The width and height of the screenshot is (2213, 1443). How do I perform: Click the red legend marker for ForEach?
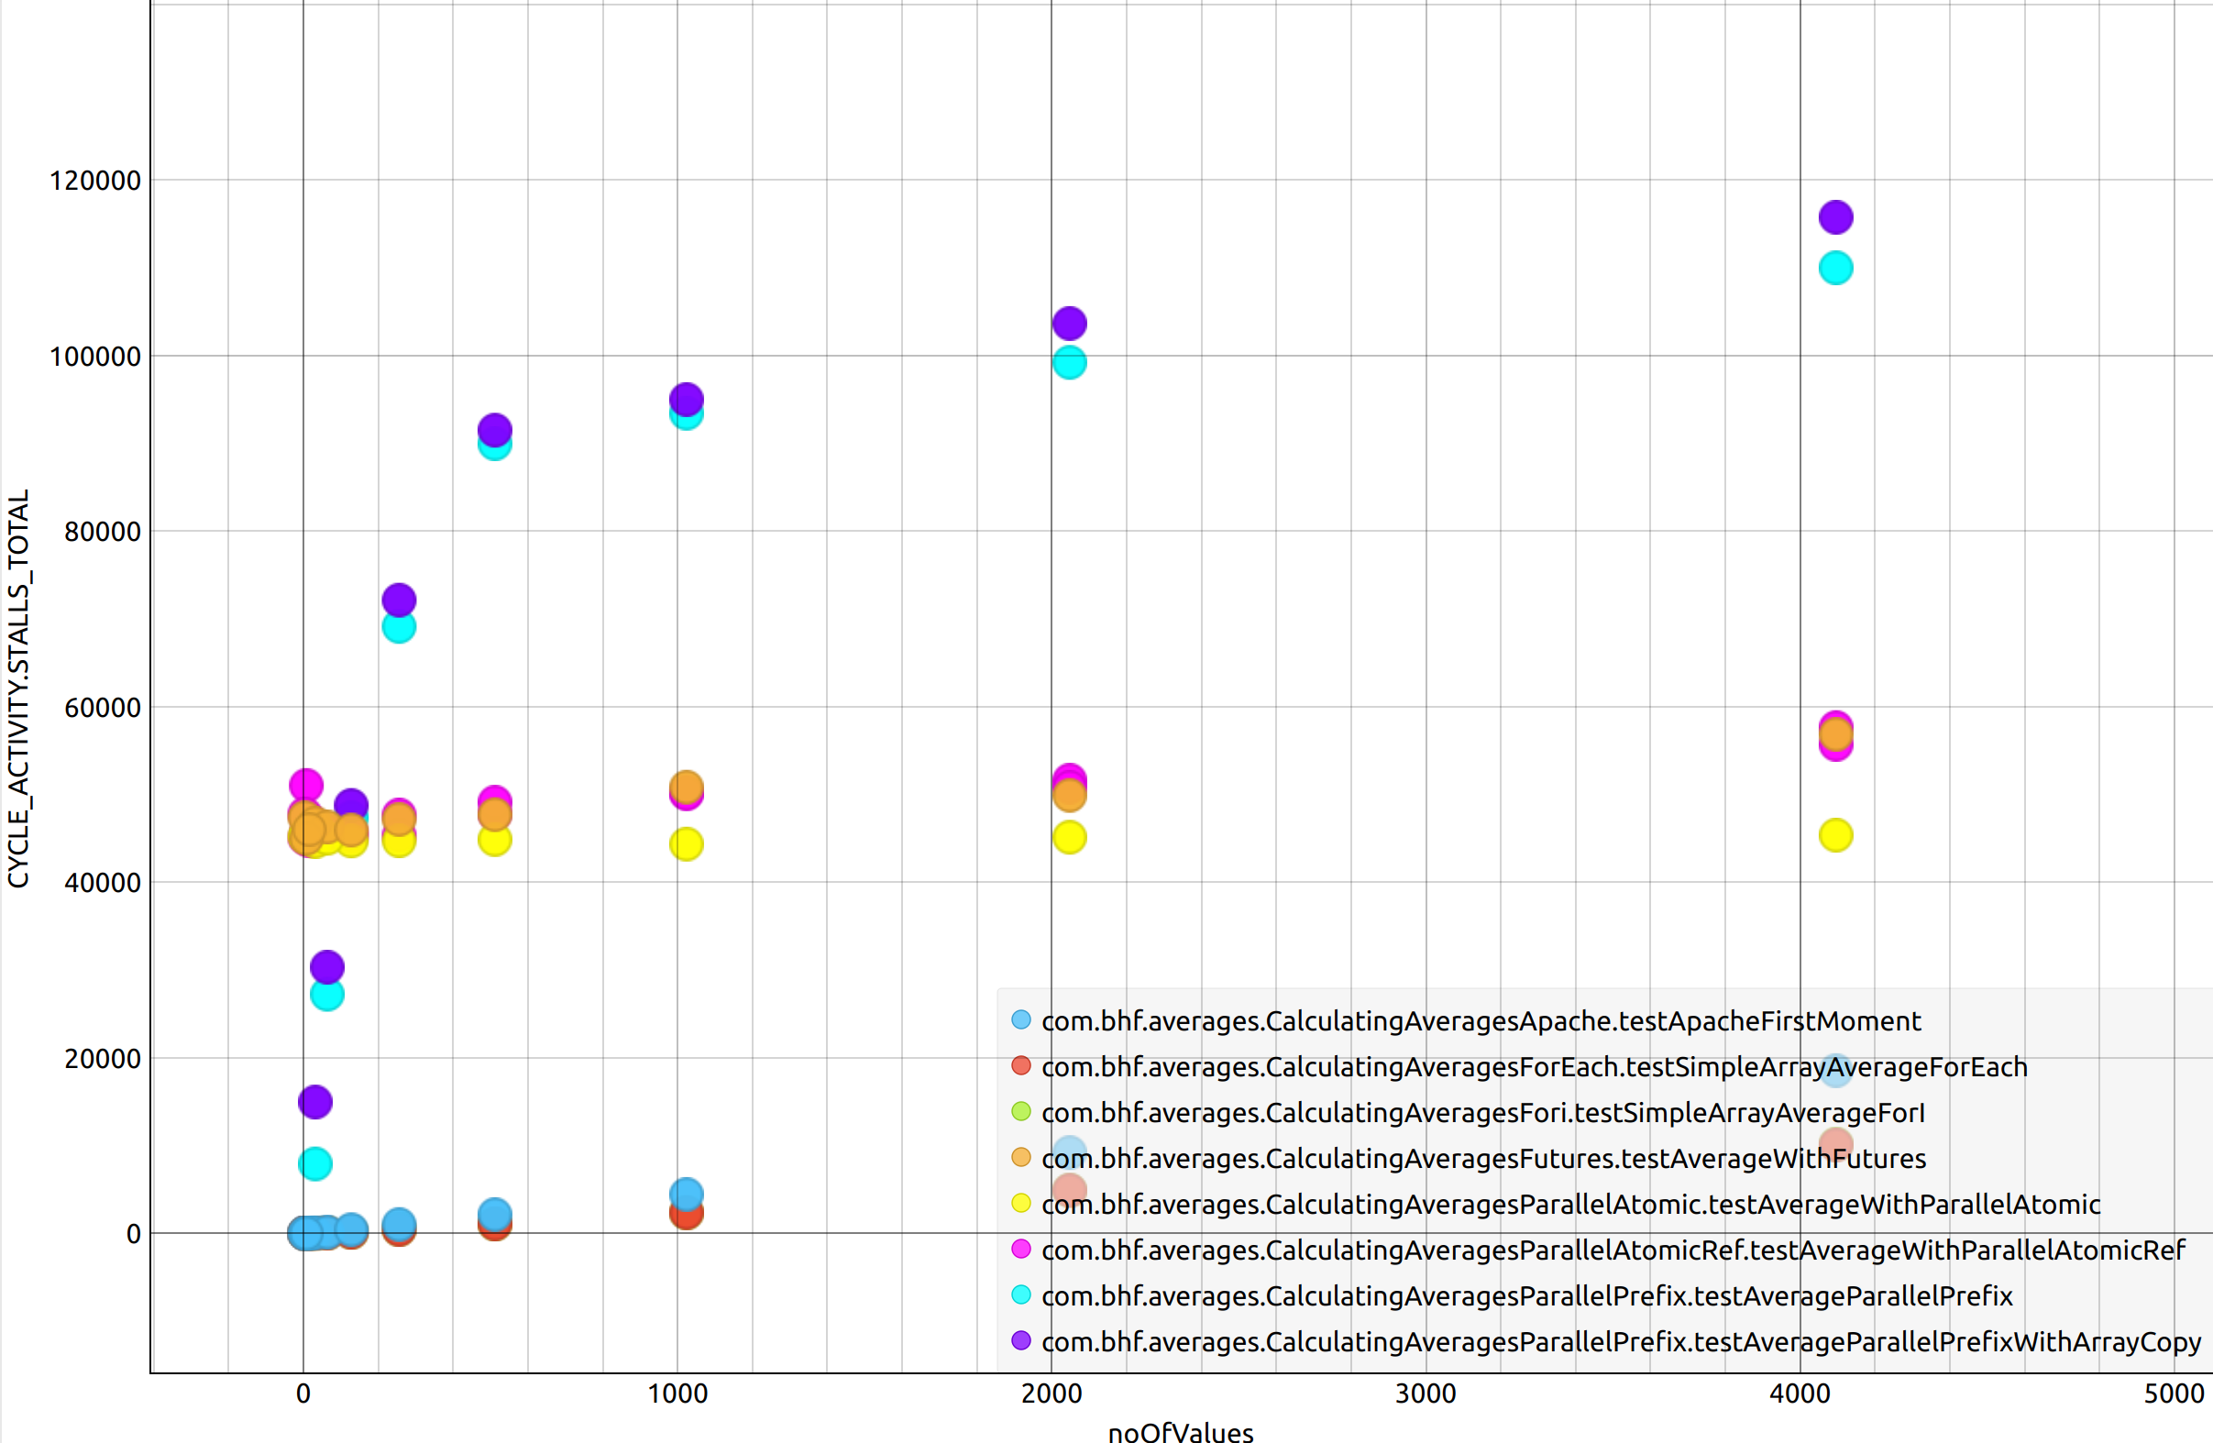1021,1066
